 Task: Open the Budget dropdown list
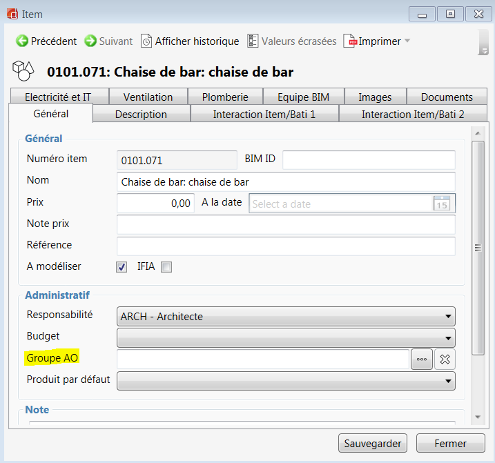pos(449,338)
